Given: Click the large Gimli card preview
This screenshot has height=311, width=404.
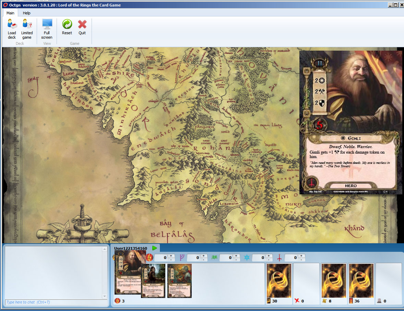Looking at the screenshot, I should (x=350, y=122).
